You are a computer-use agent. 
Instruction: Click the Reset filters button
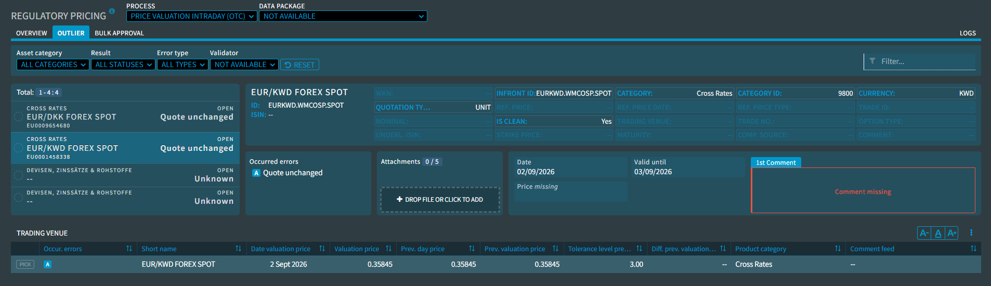[x=299, y=65]
